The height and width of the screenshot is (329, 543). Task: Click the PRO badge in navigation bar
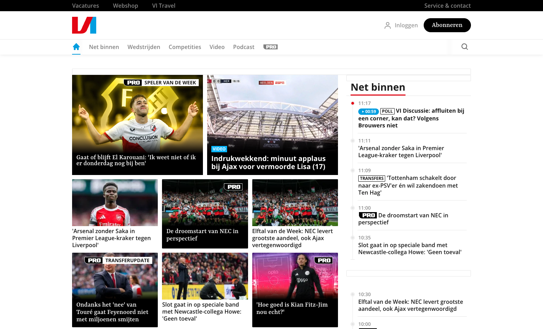tap(270, 47)
